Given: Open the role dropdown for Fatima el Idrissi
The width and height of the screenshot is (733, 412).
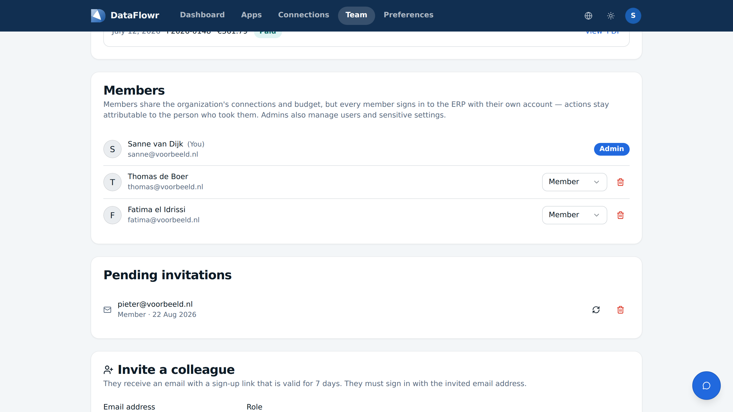Looking at the screenshot, I should tap(574, 215).
